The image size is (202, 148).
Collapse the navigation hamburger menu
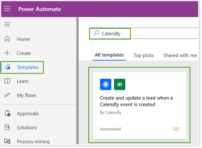click(7, 24)
